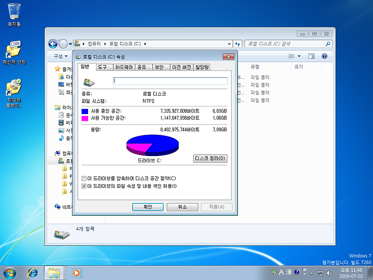Select the music note library icon in the sidebar

click(x=61, y=138)
